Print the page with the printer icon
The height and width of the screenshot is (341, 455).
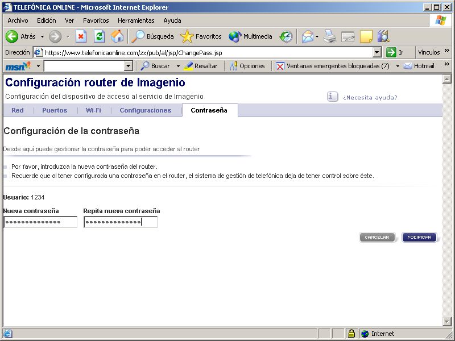coord(330,36)
